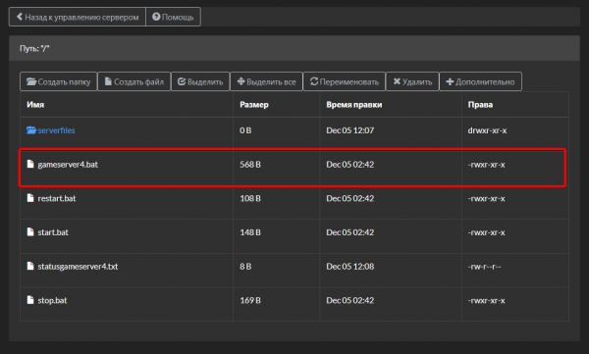Click the Переименовать rename button

[345, 81]
